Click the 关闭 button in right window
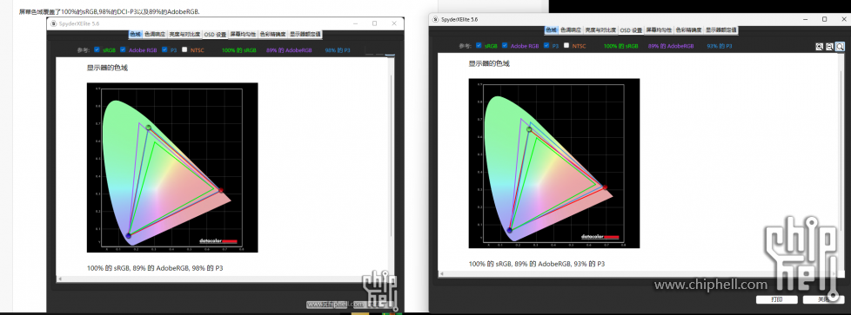The height and width of the screenshot is (315, 851). pos(823,299)
